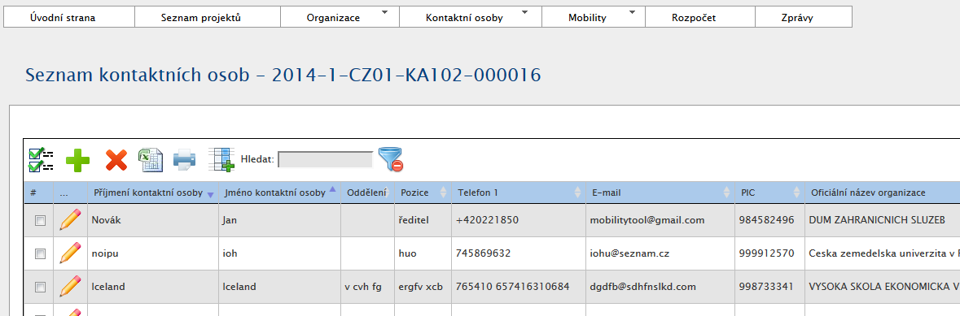
Task: Select the v cvh fg department cell
Action: tap(367, 286)
